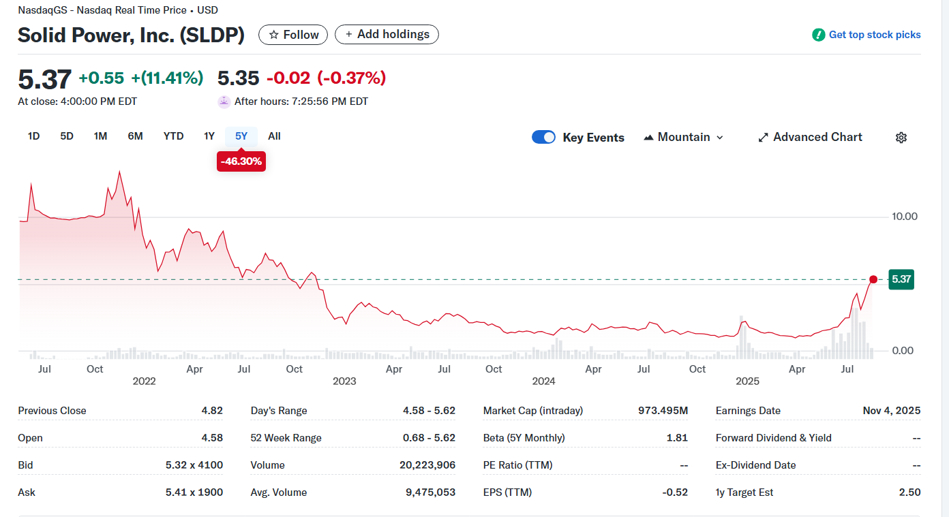Select the YTD time range
949x517 pixels.
(173, 136)
